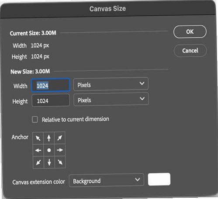The height and width of the screenshot is (199, 218).
Task: Set anchor to bottom-right arrow
Action: 60,162
